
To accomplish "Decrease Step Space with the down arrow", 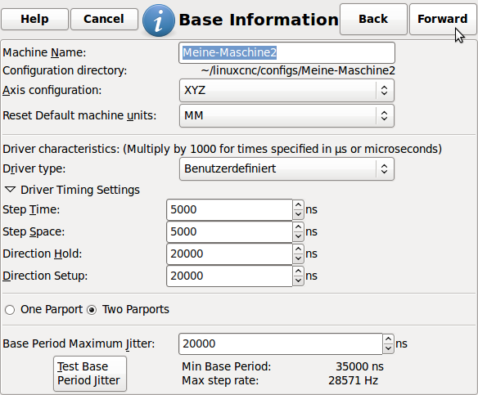I will (298, 236).
